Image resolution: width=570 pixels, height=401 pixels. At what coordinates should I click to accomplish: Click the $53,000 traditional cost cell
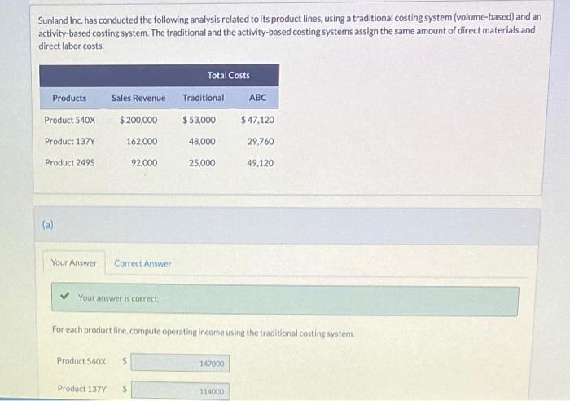199,120
